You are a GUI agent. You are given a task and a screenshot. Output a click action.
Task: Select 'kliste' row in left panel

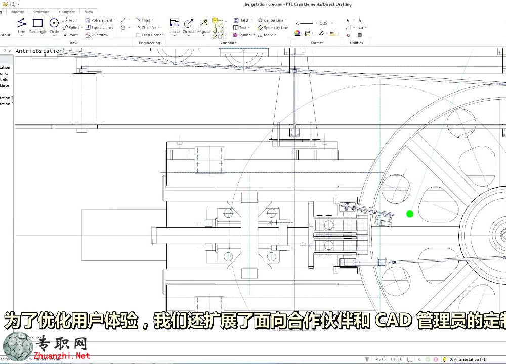pos(5,85)
